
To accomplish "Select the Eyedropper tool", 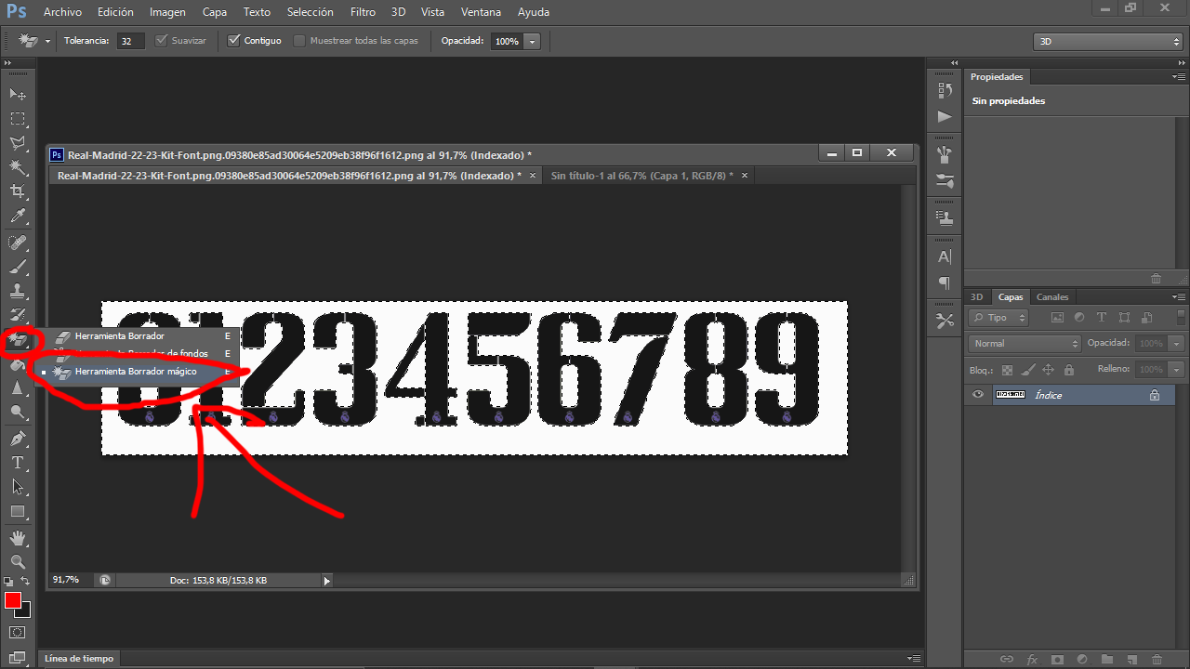I will tap(18, 216).
